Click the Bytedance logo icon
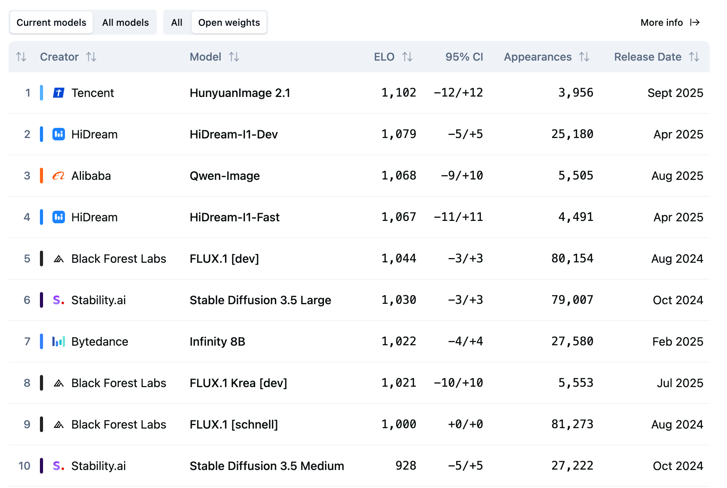727x488 pixels. pos(59,342)
